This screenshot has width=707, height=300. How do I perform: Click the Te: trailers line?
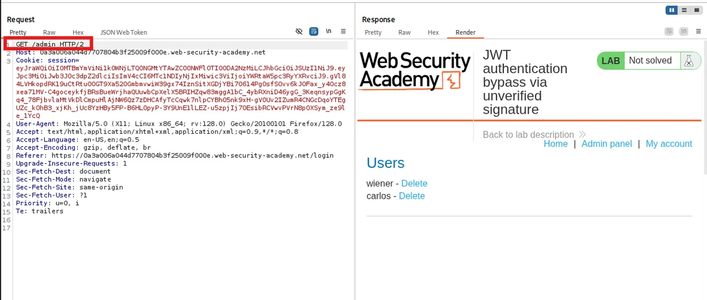(x=39, y=211)
